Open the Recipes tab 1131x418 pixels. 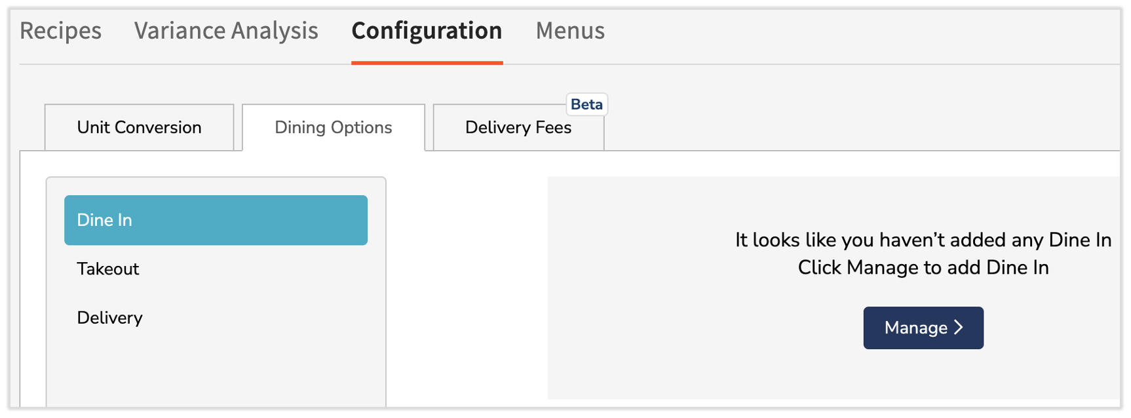pyautogui.click(x=60, y=31)
